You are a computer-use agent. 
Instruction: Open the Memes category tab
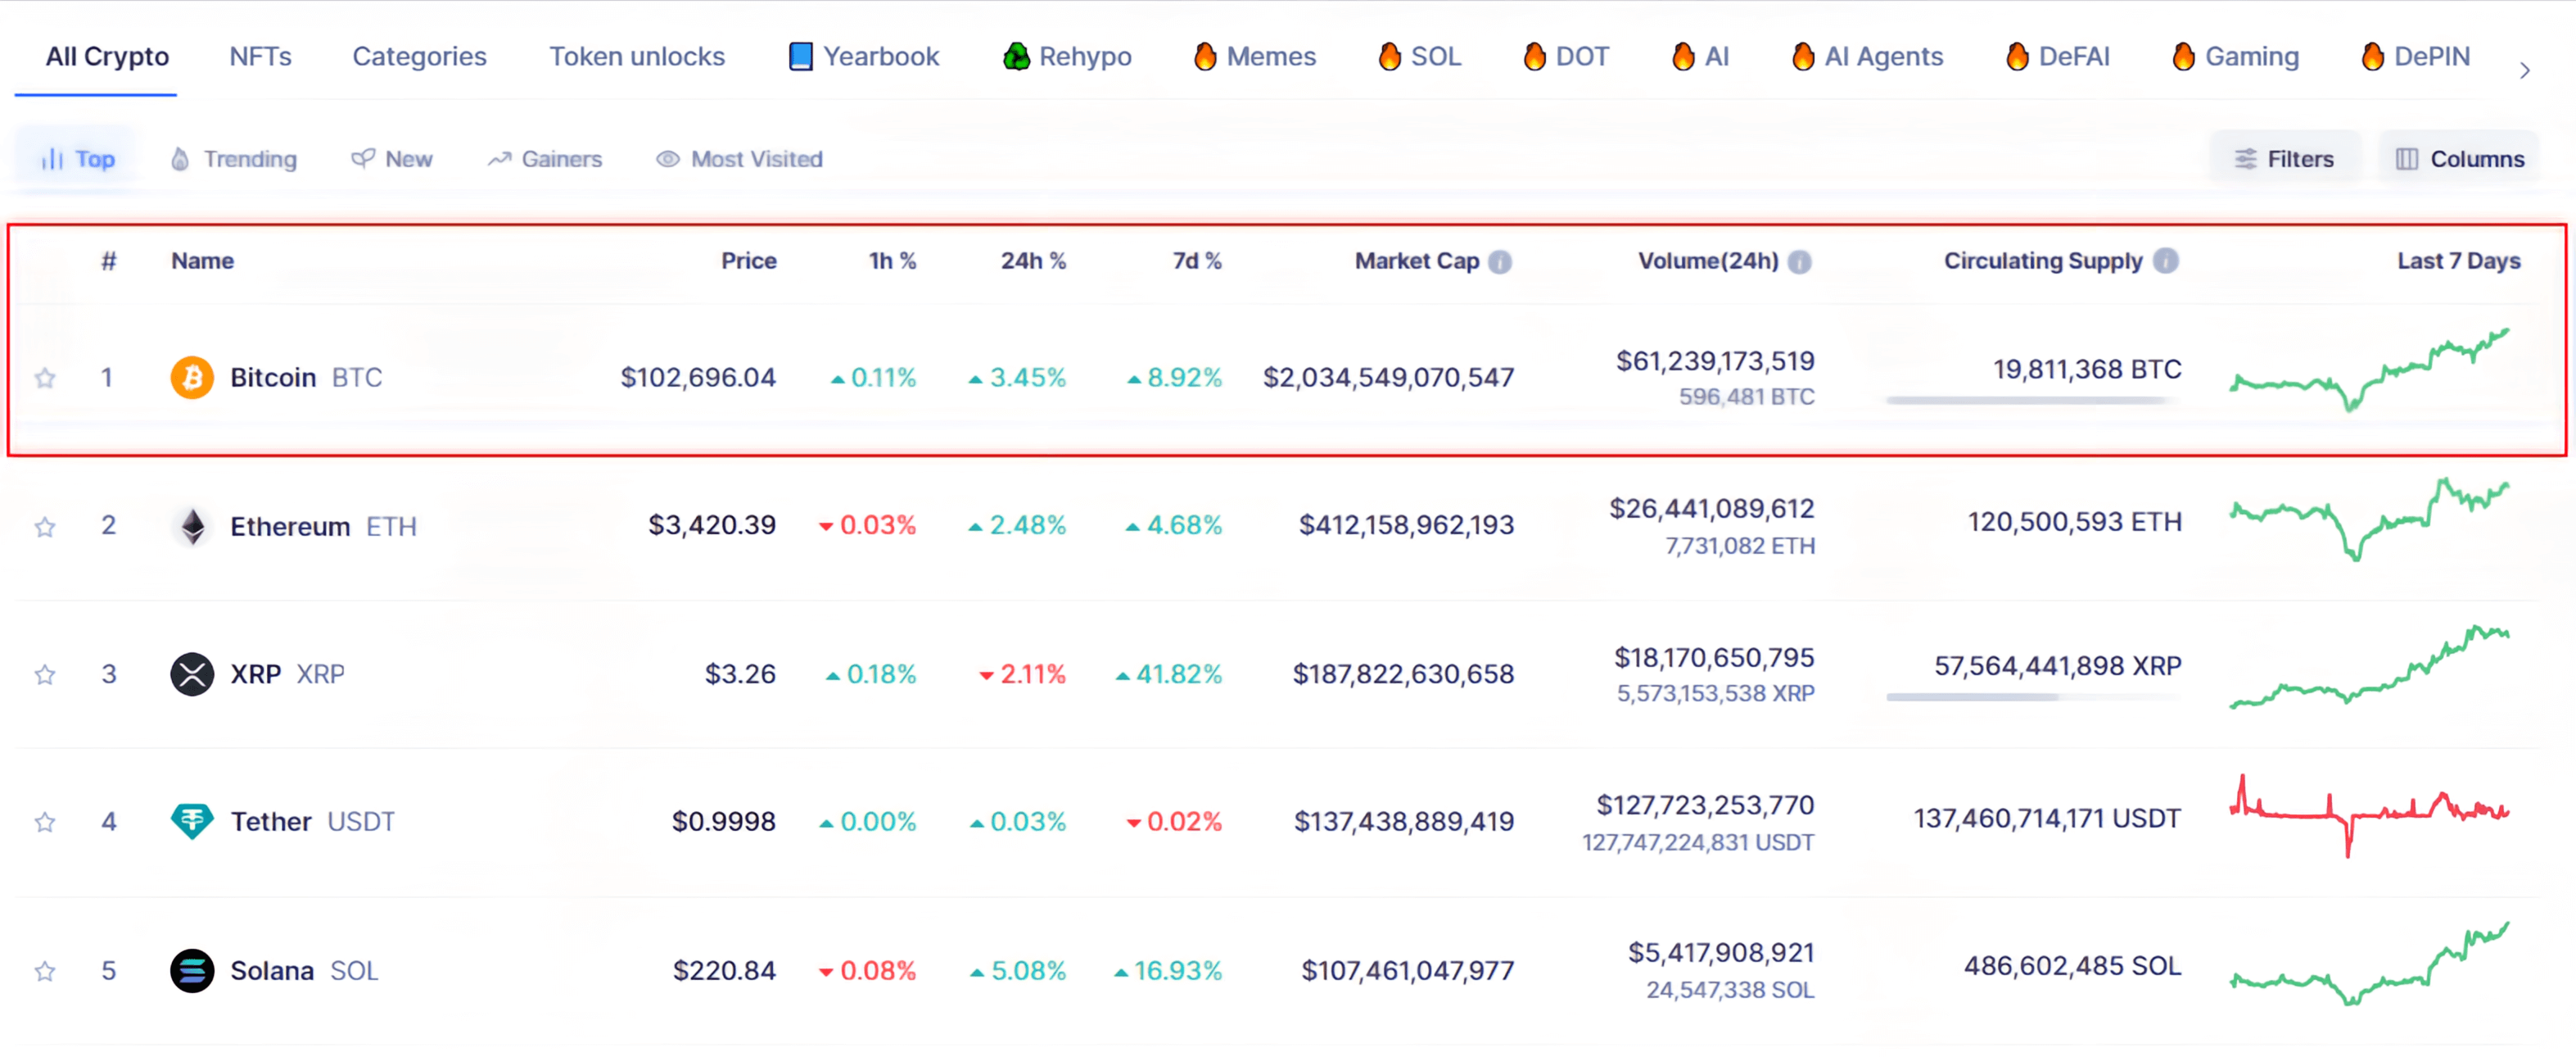tap(1255, 56)
